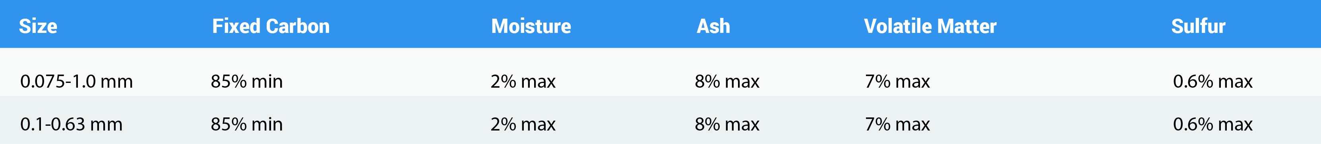Click 2% max moisture in second row

(523, 124)
